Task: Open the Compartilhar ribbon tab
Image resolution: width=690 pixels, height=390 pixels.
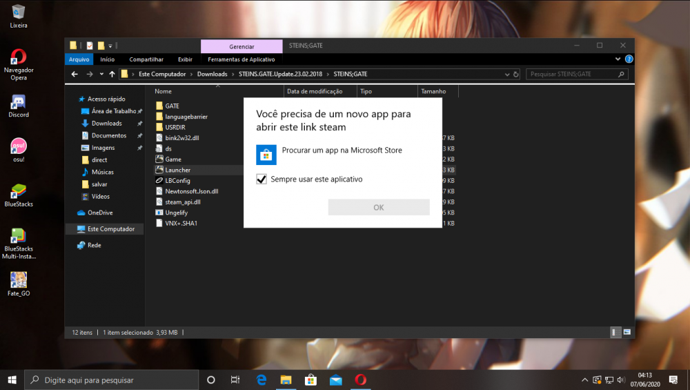Action: pyautogui.click(x=146, y=59)
